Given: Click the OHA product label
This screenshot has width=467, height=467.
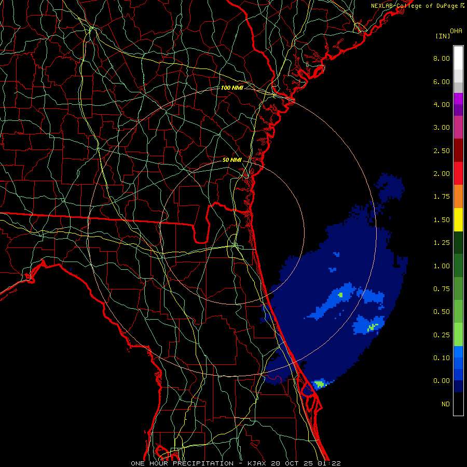Looking at the screenshot, I should [456, 31].
